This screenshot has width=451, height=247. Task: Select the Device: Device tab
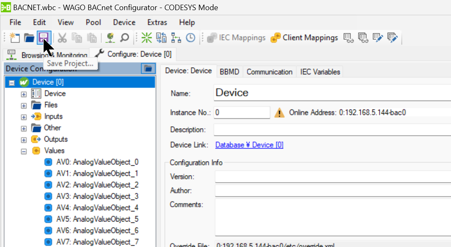click(188, 71)
